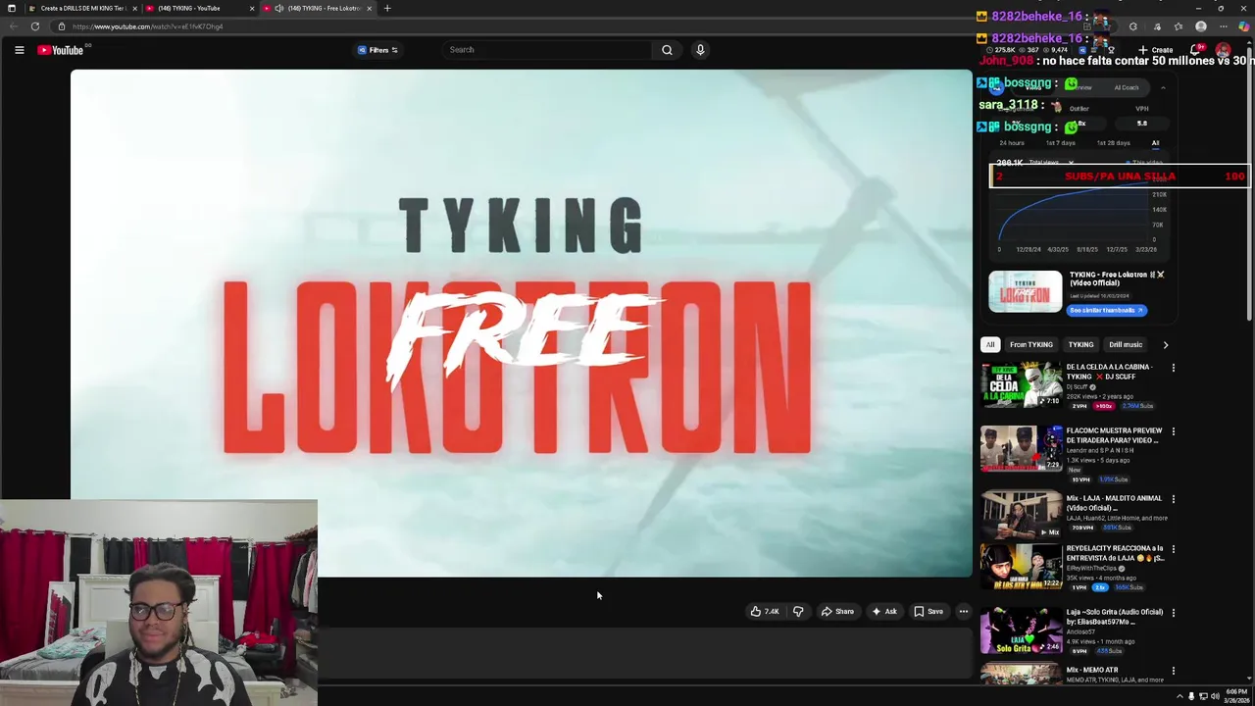Viewport: 1255px width, 706px height.
Task: Open options for Laja ~Solo Grita video
Action: [1174, 613]
